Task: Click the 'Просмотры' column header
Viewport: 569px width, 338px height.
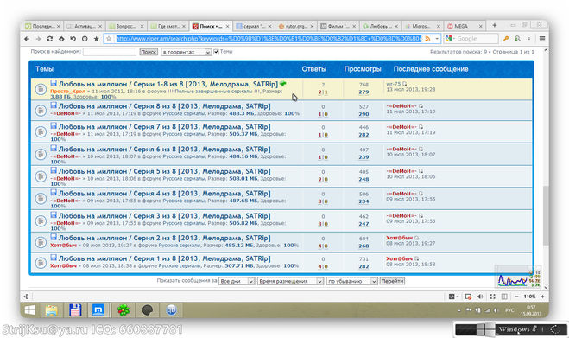Action: (363, 69)
